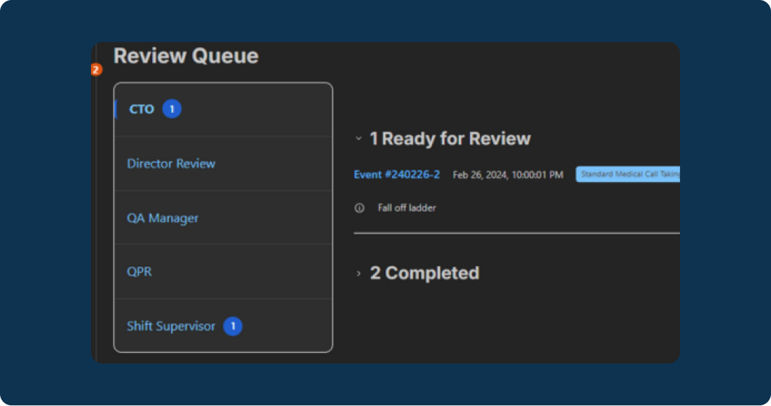Click the Fall off ladder description
Screen dimensions: 771x406
[x=407, y=208]
